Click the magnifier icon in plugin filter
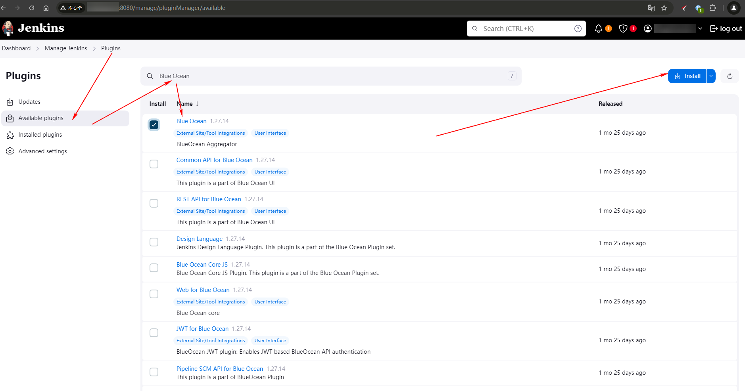The height and width of the screenshot is (391, 745). (150, 76)
